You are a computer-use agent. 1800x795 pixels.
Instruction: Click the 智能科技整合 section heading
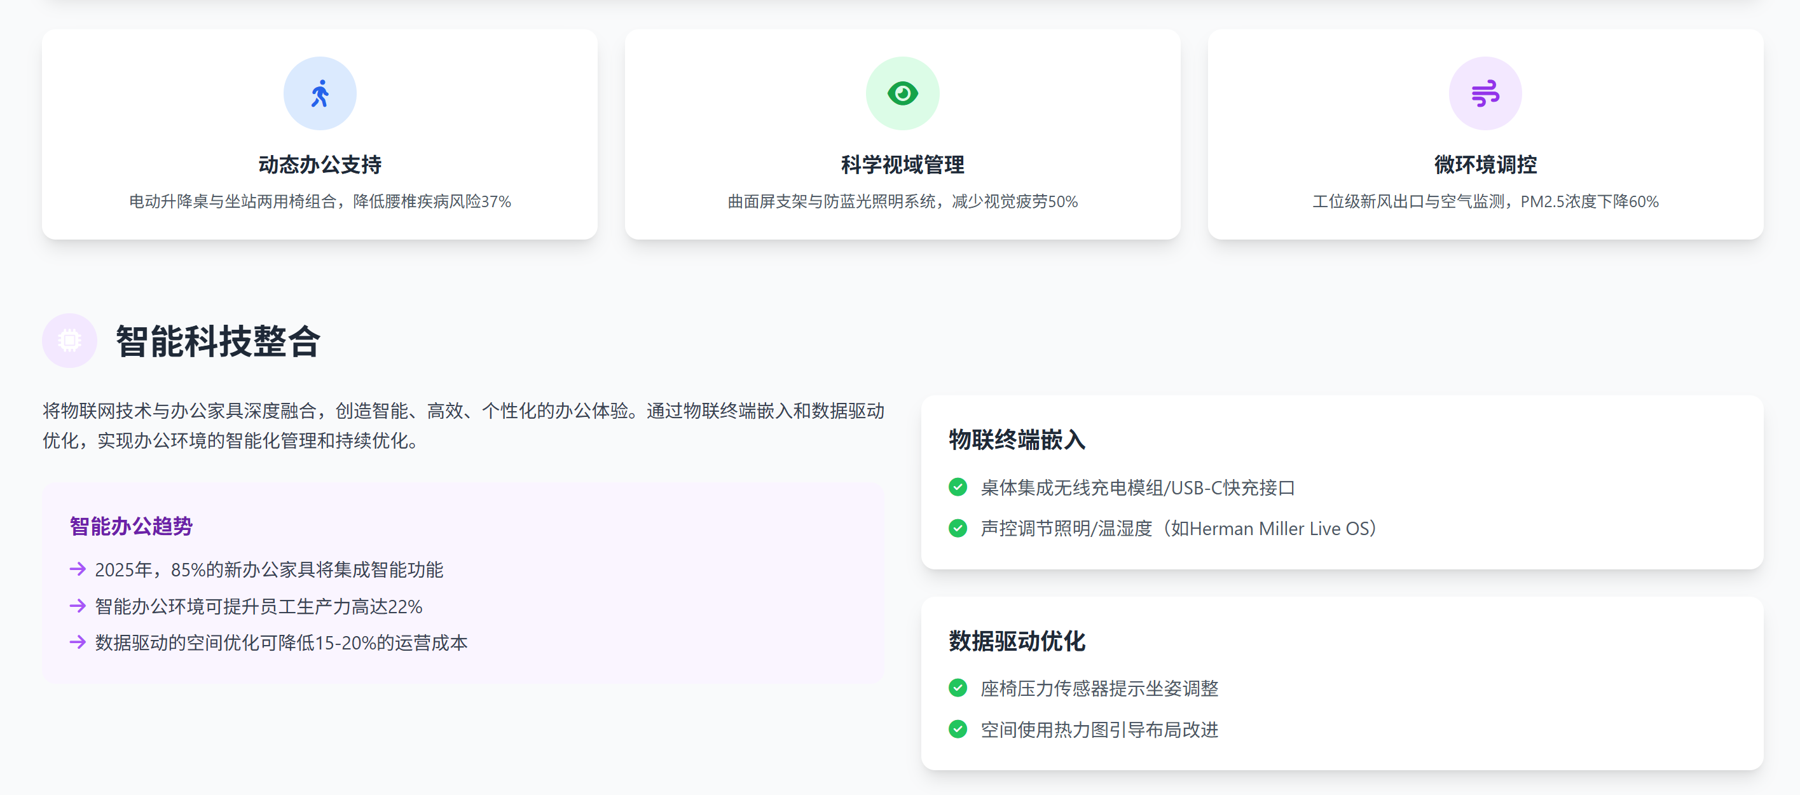[x=218, y=342]
